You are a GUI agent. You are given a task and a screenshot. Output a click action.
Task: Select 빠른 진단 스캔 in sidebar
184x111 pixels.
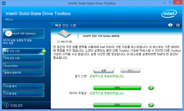tap(24, 51)
